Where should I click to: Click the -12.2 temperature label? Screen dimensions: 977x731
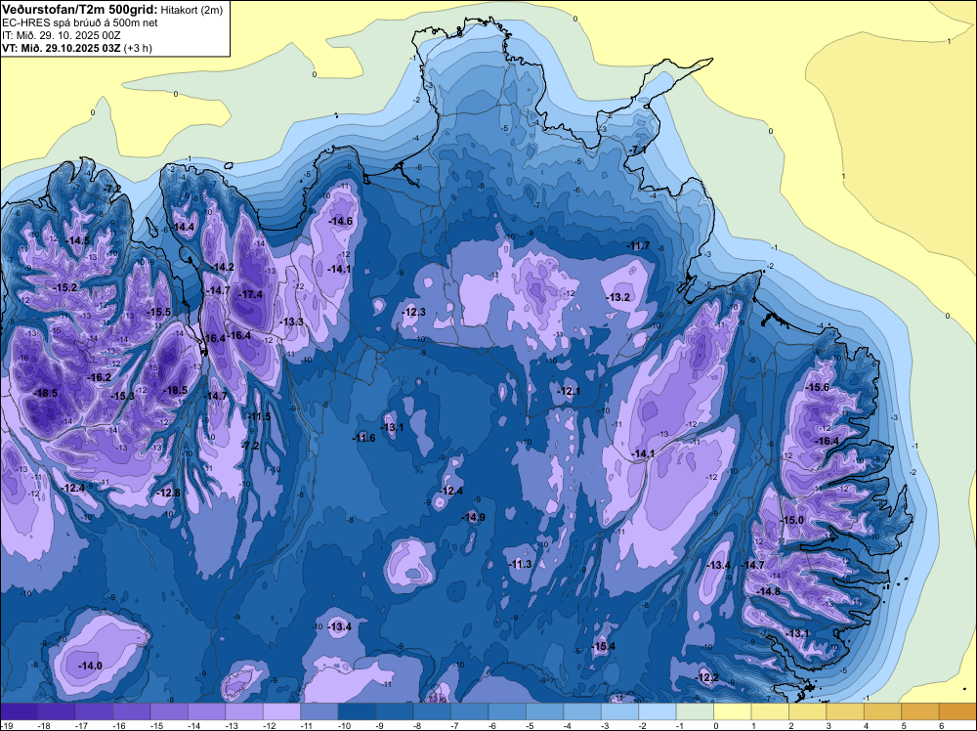click(707, 677)
